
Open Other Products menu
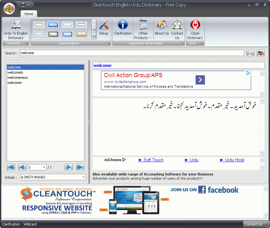(x=143, y=29)
